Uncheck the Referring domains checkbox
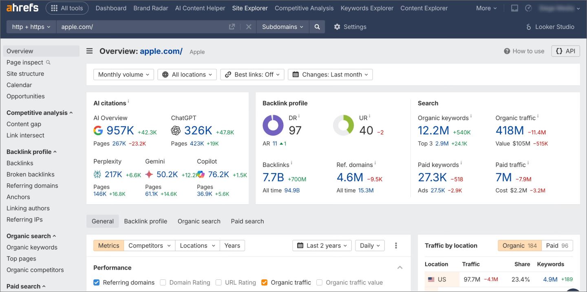 point(97,282)
